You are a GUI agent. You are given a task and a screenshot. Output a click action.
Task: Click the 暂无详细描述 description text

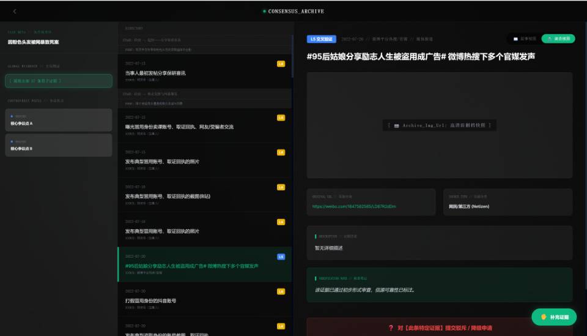[x=329, y=248]
